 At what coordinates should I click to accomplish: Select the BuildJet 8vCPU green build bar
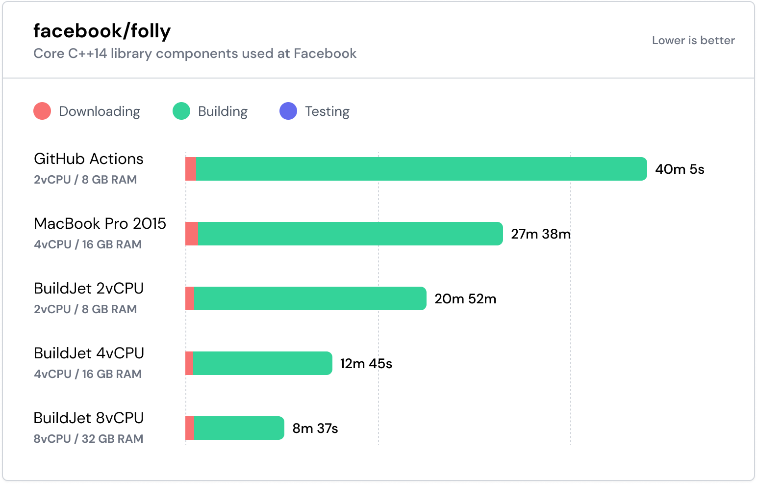tap(239, 428)
